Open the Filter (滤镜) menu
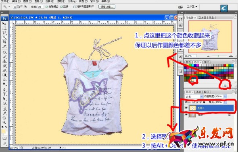This screenshot has height=152, width=238. [x=61, y=1]
